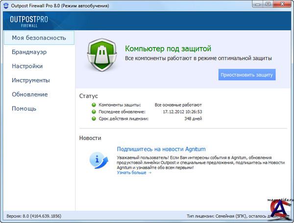Switch to the Обновление section
The height and width of the screenshot is (223, 294).
(x=29, y=94)
